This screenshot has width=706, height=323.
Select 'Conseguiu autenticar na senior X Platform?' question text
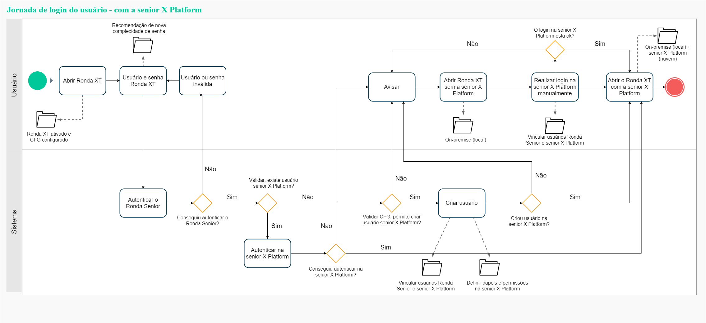[x=335, y=272]
